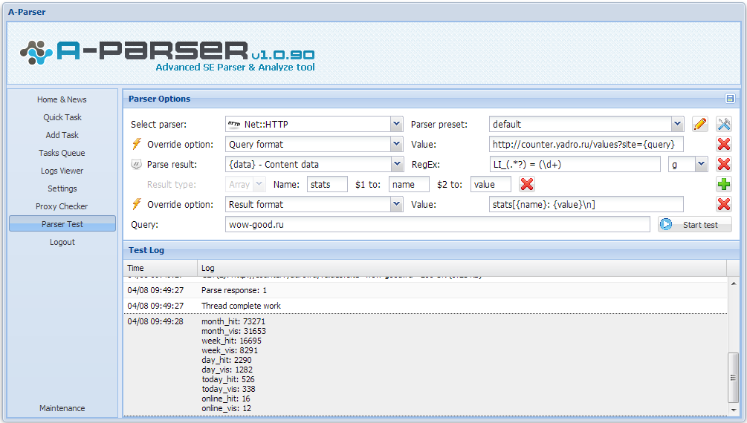This screenshot has width=747, height=423.
Task: Click the today_hit: 526 result line
Action: click(x=227, y=379)
